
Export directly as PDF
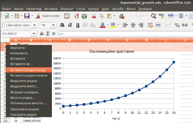tap(77, 16)
